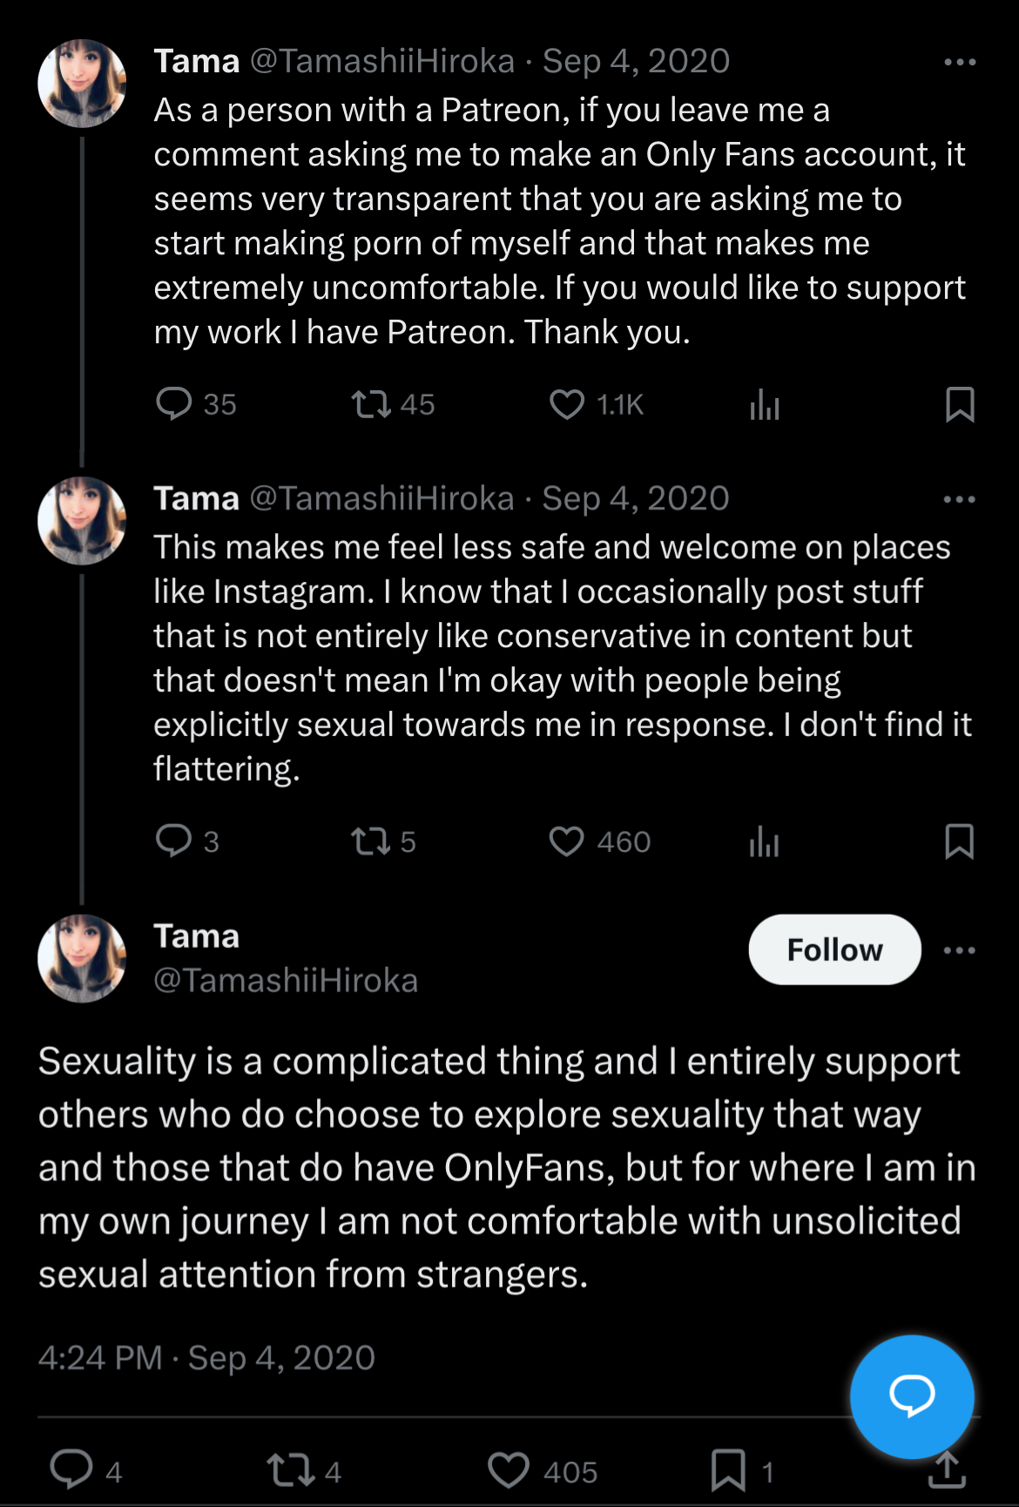The height and width of the screenshot is (1507, 1019).
Task: Bookmark the second tweet about Instagram
Action: point(960,841)
